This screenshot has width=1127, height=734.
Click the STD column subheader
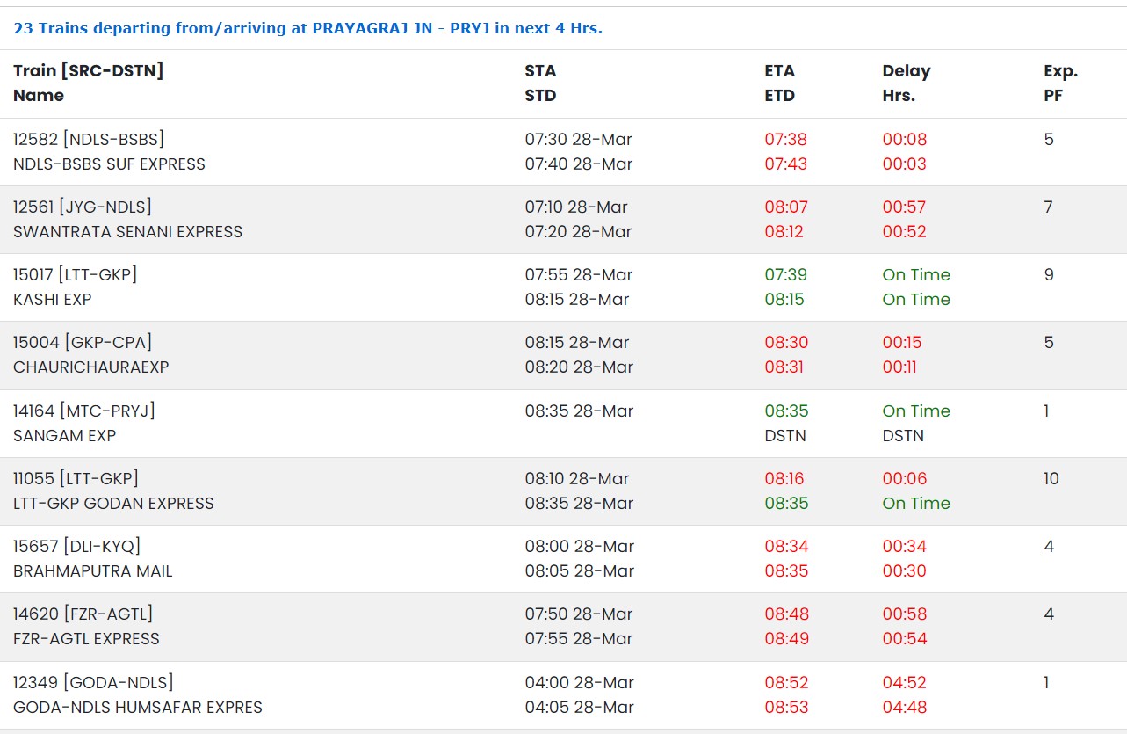pyautogui.click(x=540, y=95)
